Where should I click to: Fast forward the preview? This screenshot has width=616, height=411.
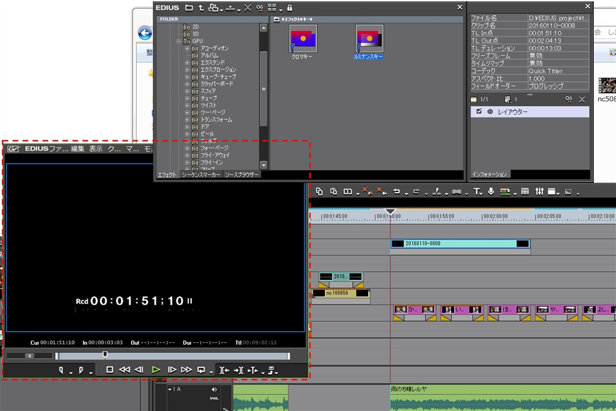point(186,369)
